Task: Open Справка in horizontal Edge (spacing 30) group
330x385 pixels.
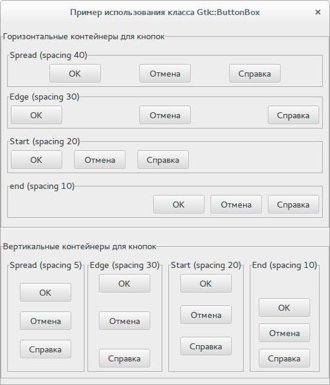Action: coord(293,115)
